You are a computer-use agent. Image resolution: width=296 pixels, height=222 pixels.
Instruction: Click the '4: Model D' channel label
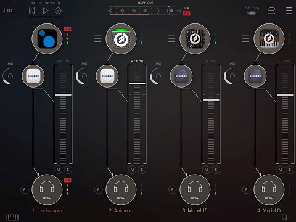(x=269, y=210)
